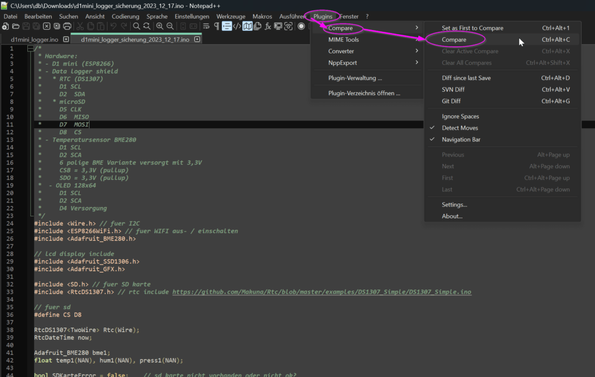Image resolution: width=595 pixels, height=377 pixels.
Task: Open the question mark help menu
Action: pyautogui.click(x=367, y=16)
